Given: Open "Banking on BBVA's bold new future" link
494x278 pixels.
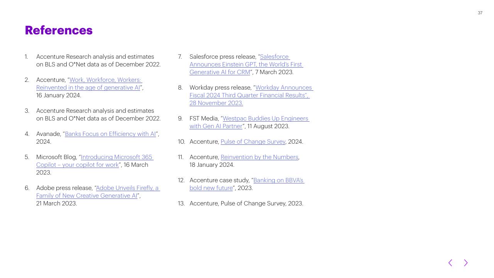Looking at the screenshot, I should tap(247, 184).
